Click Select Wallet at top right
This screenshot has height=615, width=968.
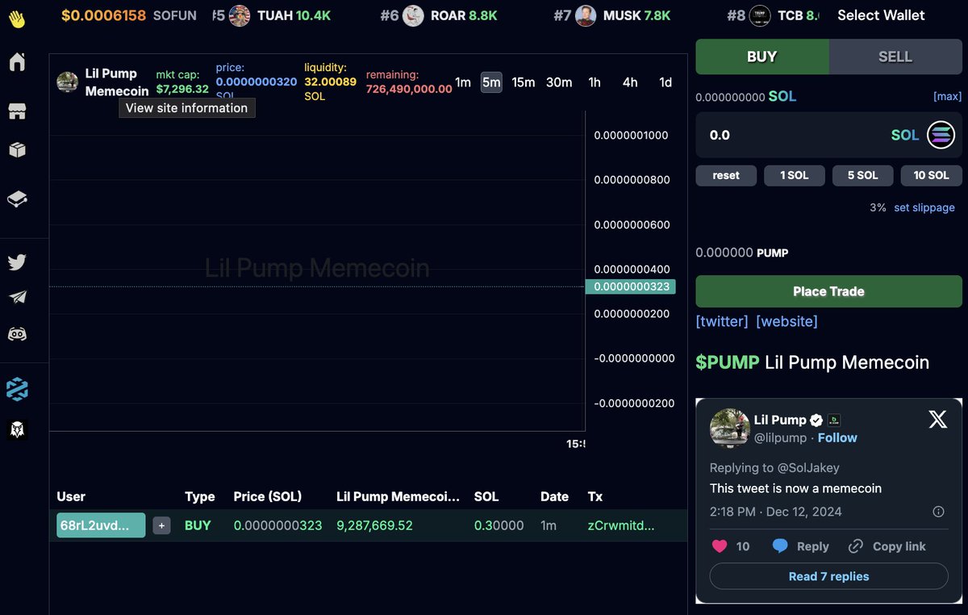click(x=881, y=15)
